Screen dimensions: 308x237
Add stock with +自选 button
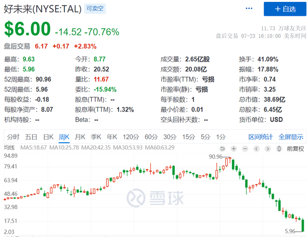285,9
